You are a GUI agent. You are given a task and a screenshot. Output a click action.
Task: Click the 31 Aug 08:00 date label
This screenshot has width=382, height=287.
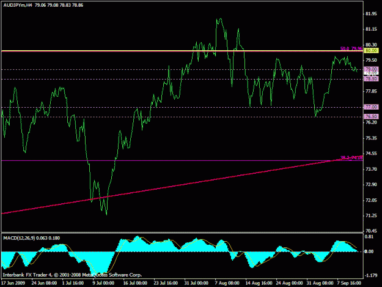(x=320, y=283)
